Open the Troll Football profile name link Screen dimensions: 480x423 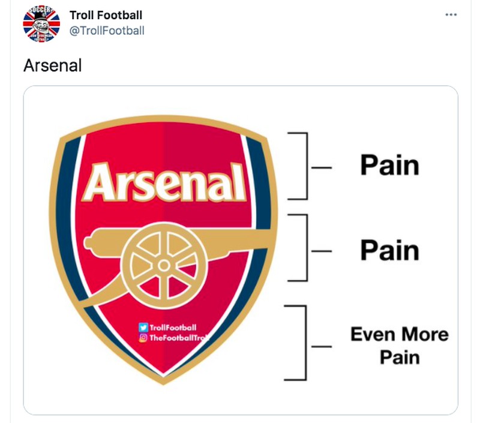point(106,14)
